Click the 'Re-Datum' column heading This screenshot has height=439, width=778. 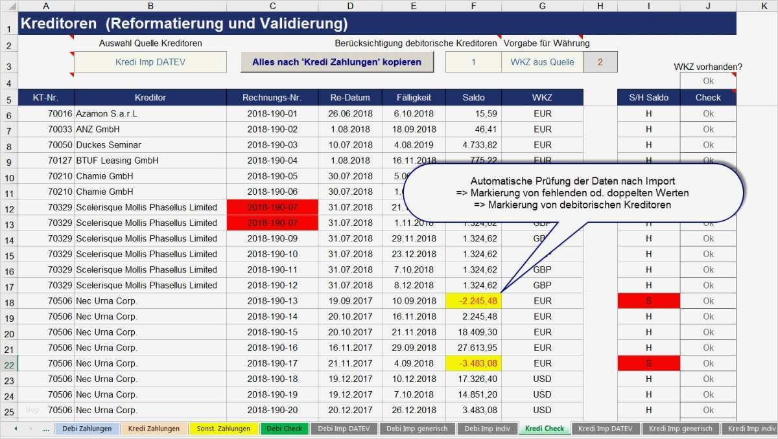(350, 98)
